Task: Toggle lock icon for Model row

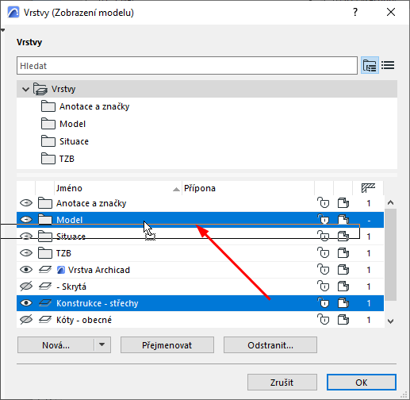Action: pyautogui.click(x=324, y=220)
